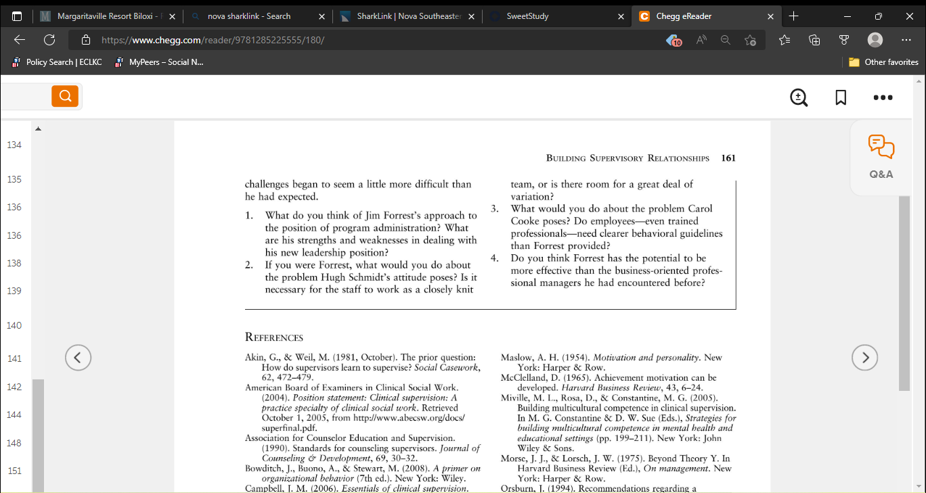Screen dimensions: 926x493
Task: Open the Edge Settings and more menu
Action: (906, 40)
